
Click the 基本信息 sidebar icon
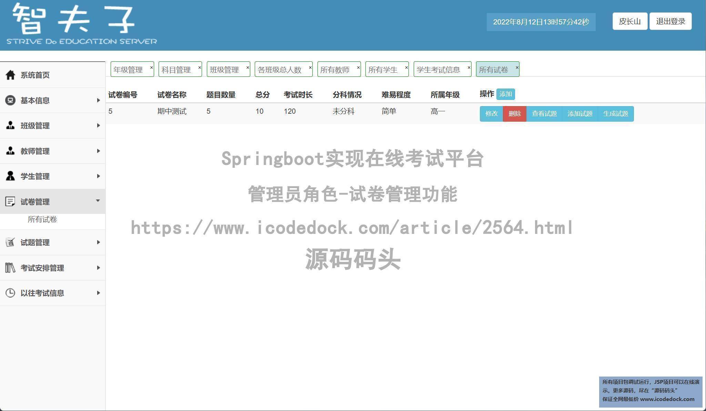[10, 100]
